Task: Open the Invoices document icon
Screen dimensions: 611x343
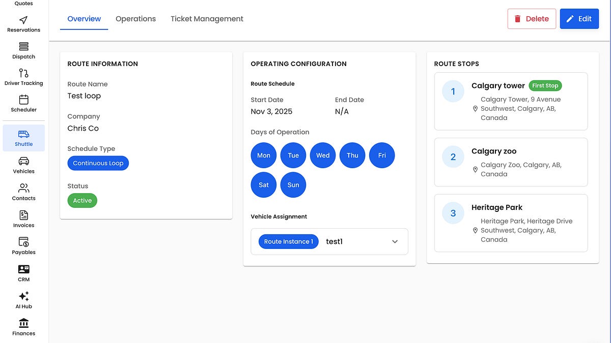Action: [23, 215]
